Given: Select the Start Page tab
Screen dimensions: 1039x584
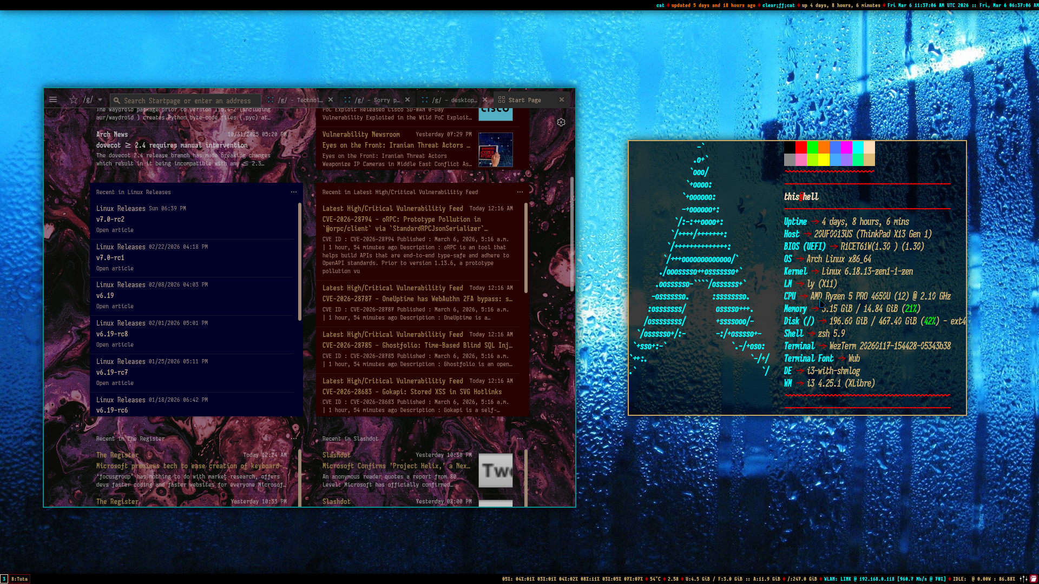Looking at the screenshot, I should 524,100.
